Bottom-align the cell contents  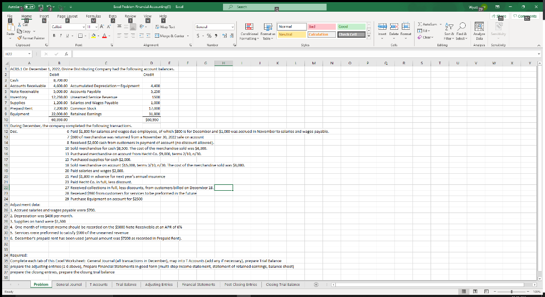pos(133,27)
